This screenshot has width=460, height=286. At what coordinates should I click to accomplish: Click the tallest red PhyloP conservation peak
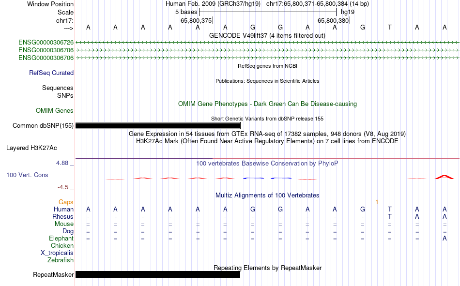tap(445, 177)
